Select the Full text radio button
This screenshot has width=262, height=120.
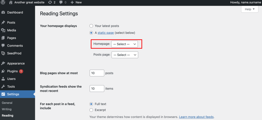click(x=91, y=104)
